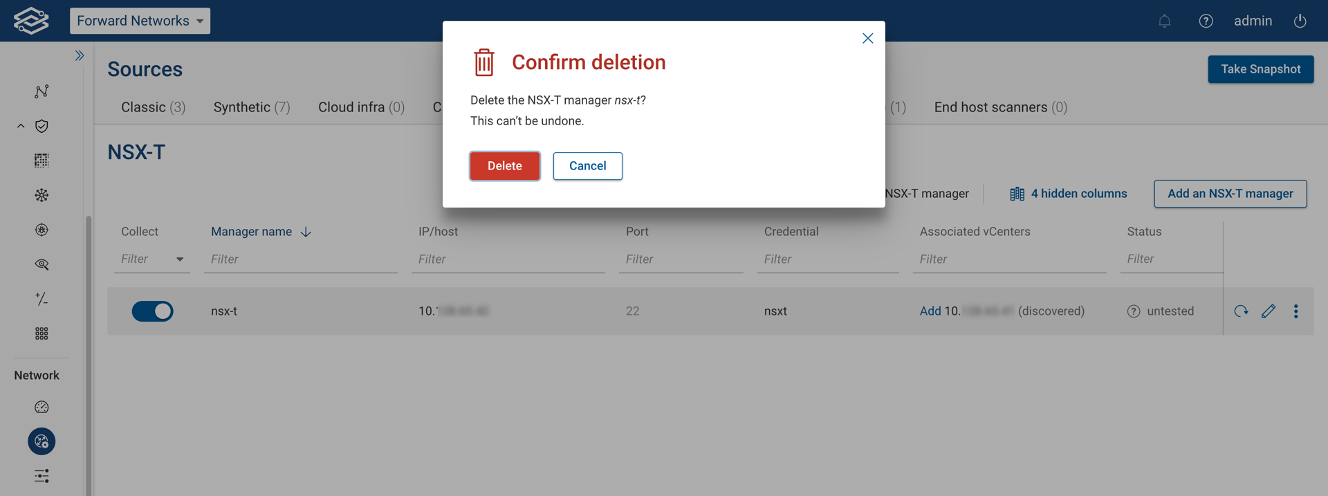Image resolution: width=1328 pixels, height=496 pixels.
Task: Open the Collect filter dropdown
Action: point(152,259)
